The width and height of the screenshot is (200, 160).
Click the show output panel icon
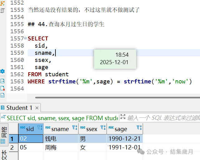tap(2, 81)
